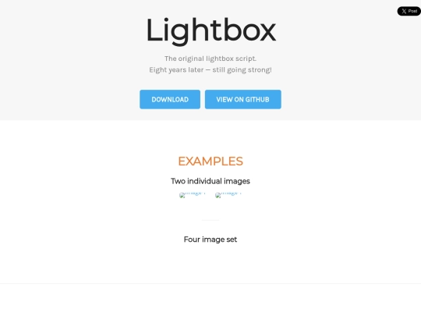Click the alt text of first image link
The image size is (421, 316).
pos(196,194)
